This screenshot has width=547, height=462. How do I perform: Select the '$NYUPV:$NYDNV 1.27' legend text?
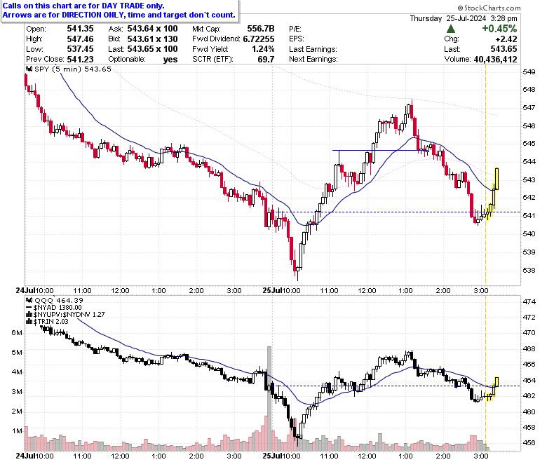[x=69, y=315]
